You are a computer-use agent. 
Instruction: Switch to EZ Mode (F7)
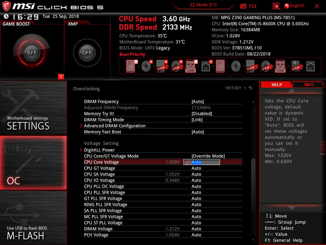pos(203,5)
